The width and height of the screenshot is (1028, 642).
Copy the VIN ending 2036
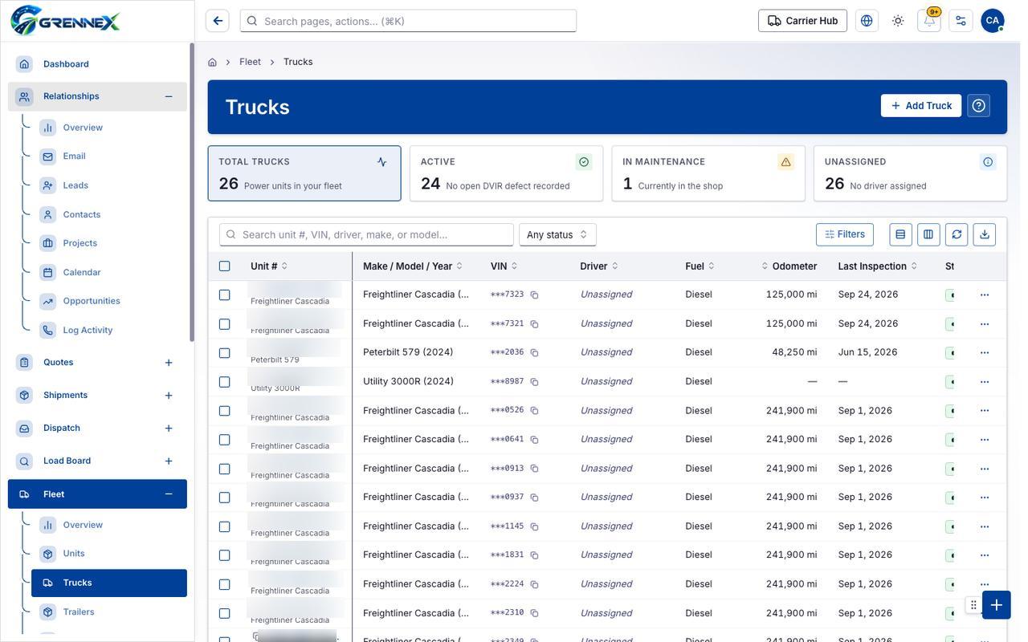(x=534, y=353)
